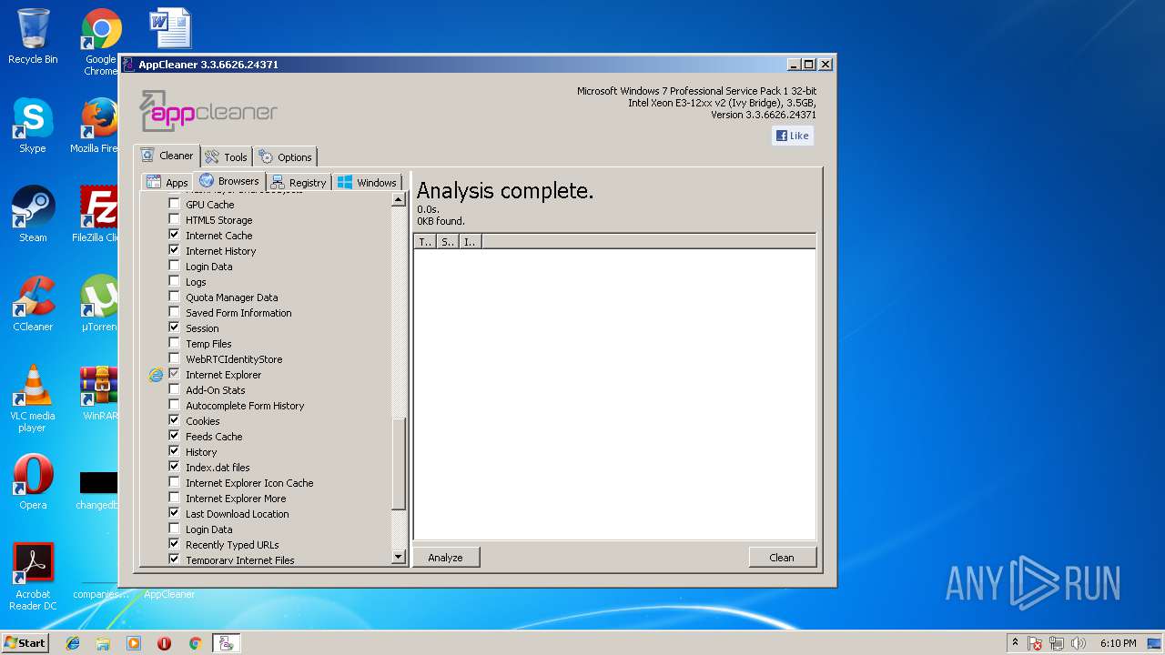This screenshot has width=1165, height=655.
Task: Uncheck the Cookies checkbox
Action: point(174,421)
